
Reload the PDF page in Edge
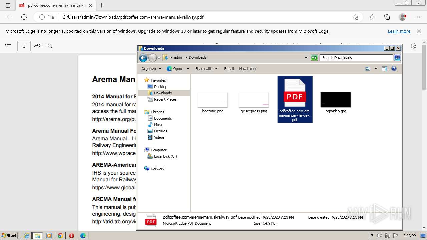(x=24, y=17)
